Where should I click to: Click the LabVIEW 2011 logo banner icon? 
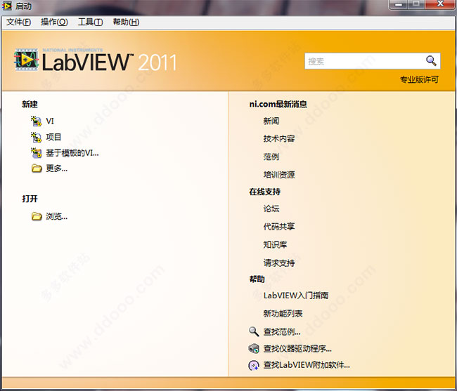pyautogui.click(x=27, y=60)
